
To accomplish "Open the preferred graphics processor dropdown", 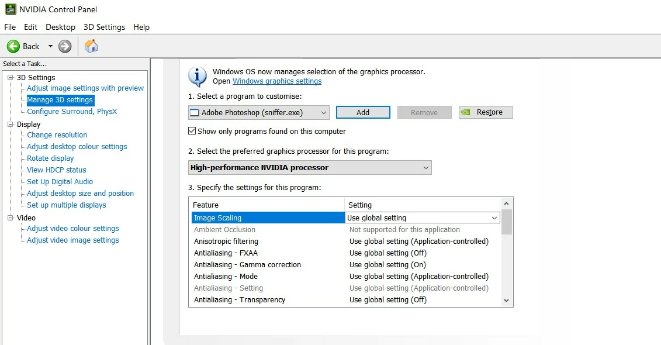I will click(310, 167).
